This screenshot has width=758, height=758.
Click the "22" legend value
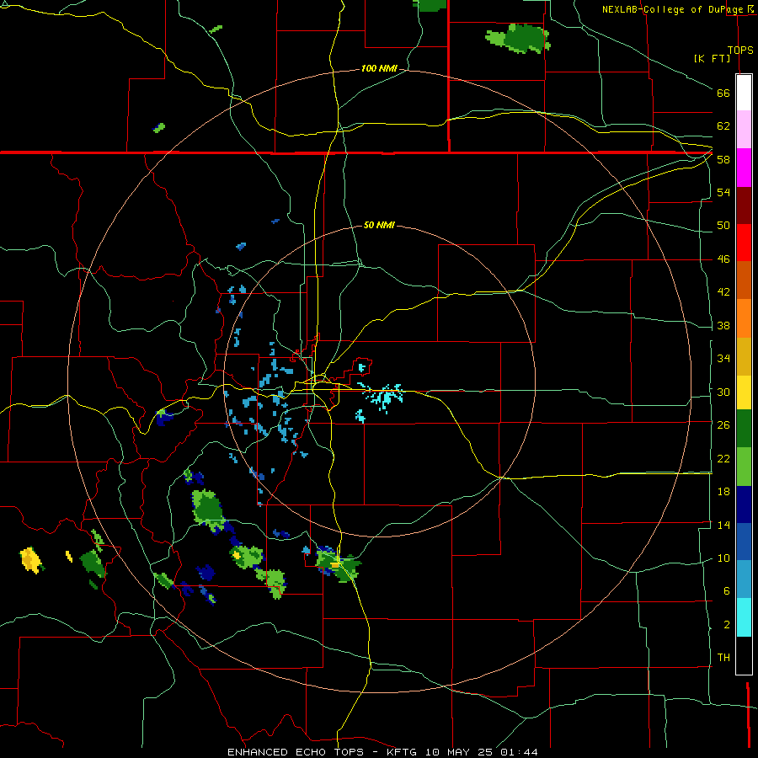pyautogui.click(x=723, y=458)
